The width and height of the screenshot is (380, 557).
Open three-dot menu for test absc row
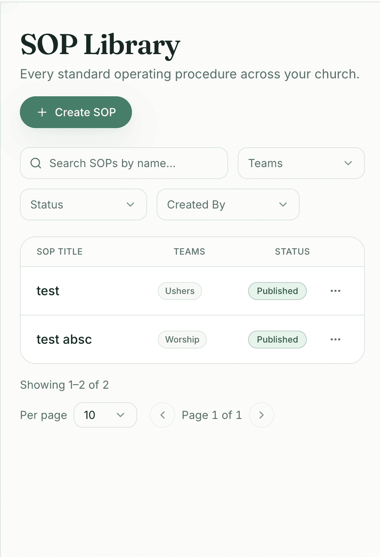click(x=335, y=339)
